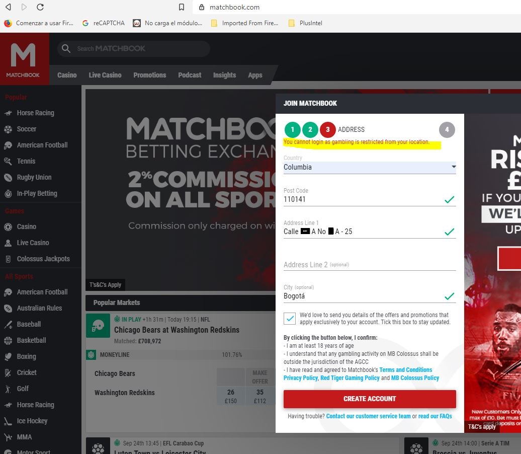Open MB Colossus Policy link
521x454 pixels.
coord(415,378)
